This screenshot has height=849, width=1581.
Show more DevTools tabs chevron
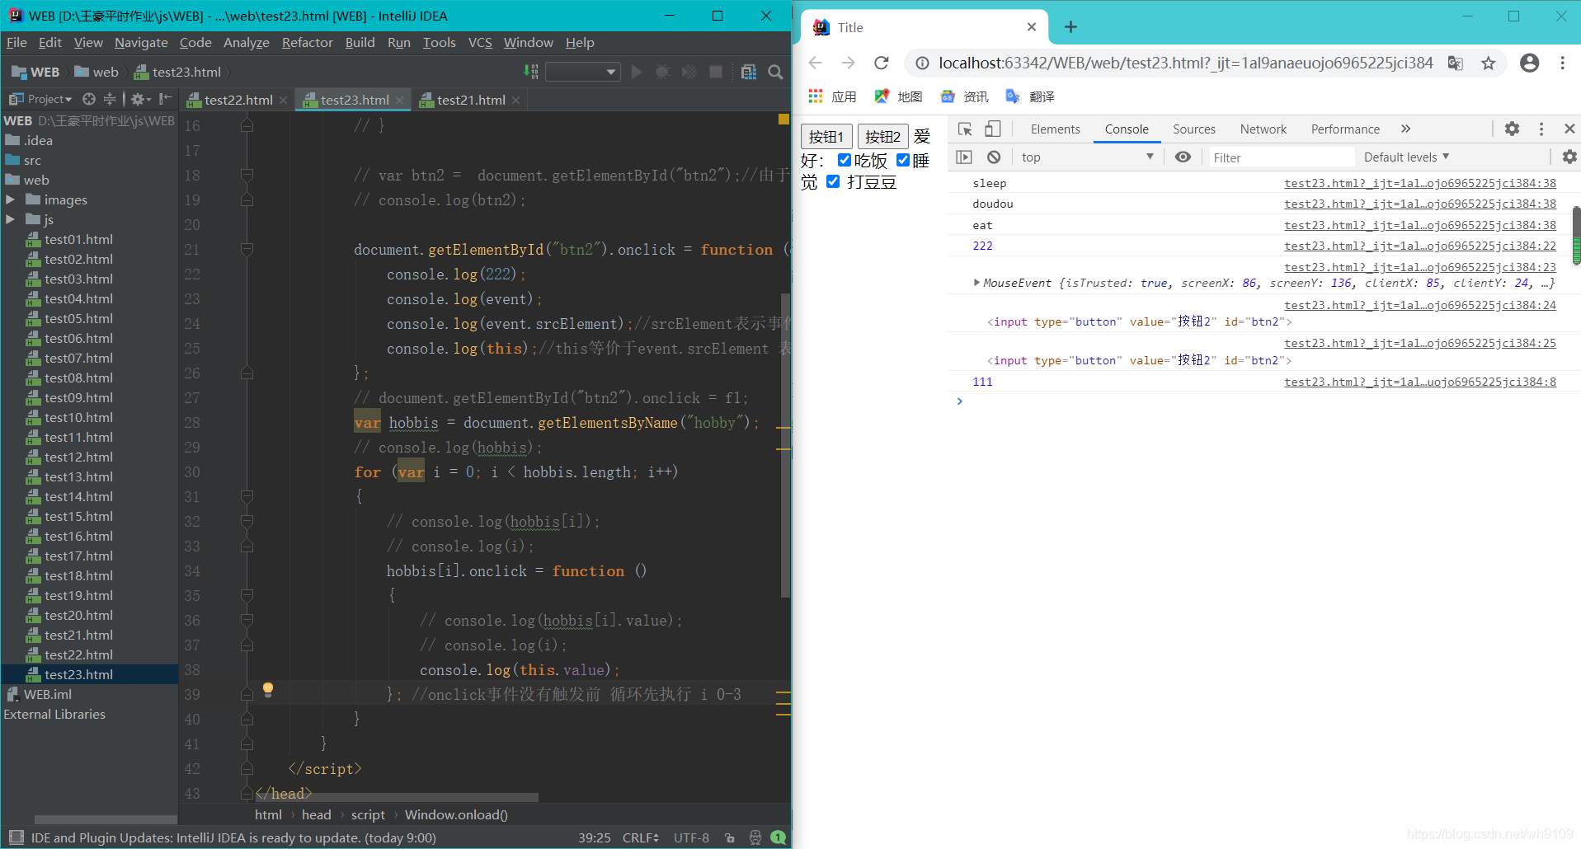(1405, 129)
